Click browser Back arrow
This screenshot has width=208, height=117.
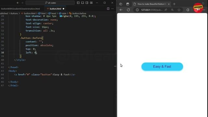point(121,10)
